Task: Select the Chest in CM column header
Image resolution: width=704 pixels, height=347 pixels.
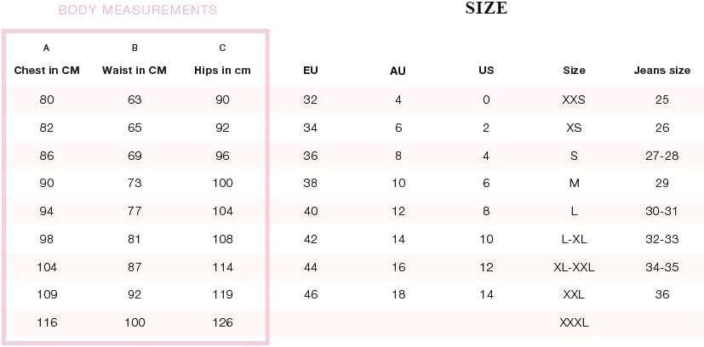Action: coord(47,71)
